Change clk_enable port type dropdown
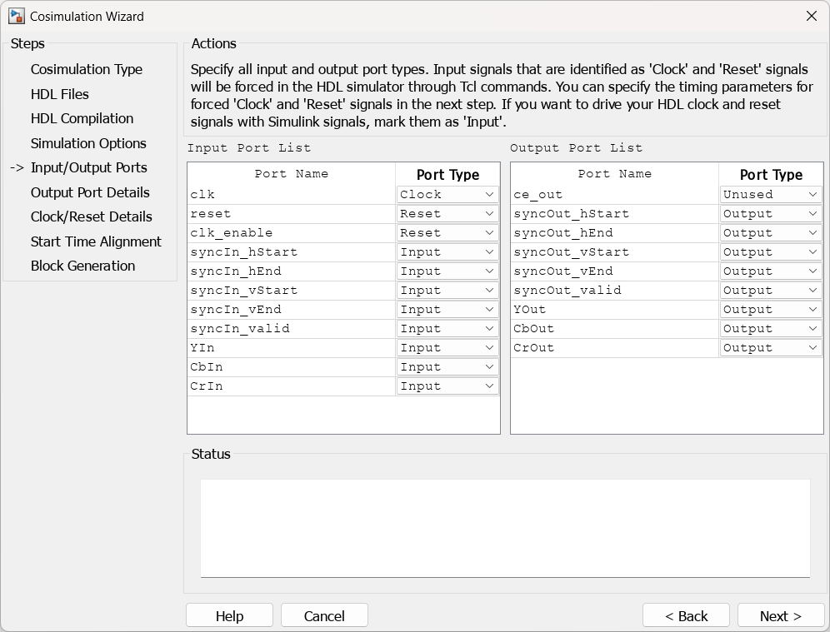 [x=447, y=232]
